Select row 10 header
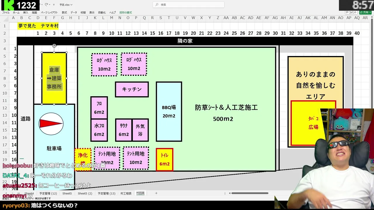 (x=5, y=93)
